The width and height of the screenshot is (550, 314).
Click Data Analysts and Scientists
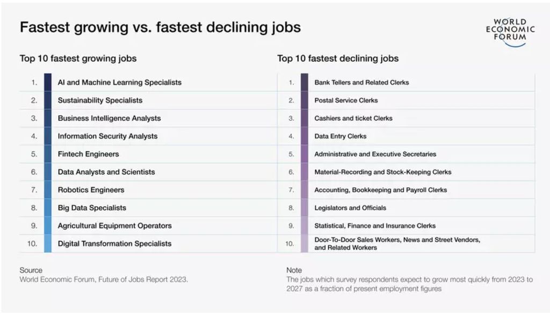(x=106, y=172)
